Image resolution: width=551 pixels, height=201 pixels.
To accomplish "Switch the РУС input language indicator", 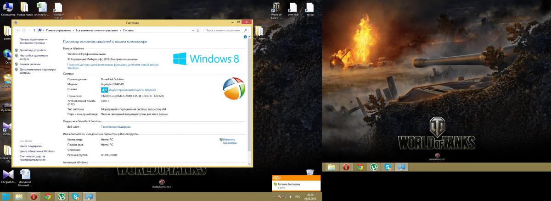I will tap(297, 197).
